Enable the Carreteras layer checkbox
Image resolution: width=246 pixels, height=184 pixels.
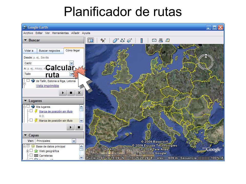click(31, 155)
